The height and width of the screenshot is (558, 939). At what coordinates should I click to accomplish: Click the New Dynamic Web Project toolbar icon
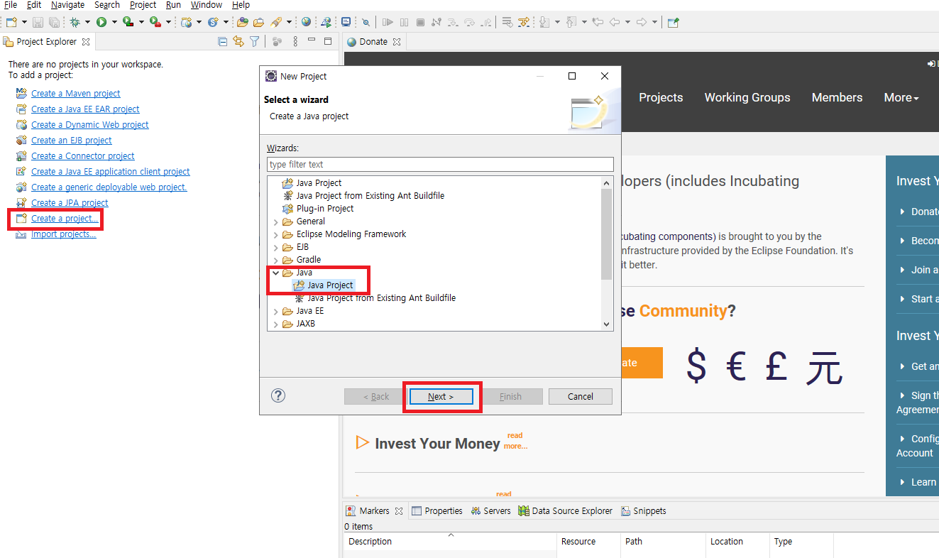(186, 22)
